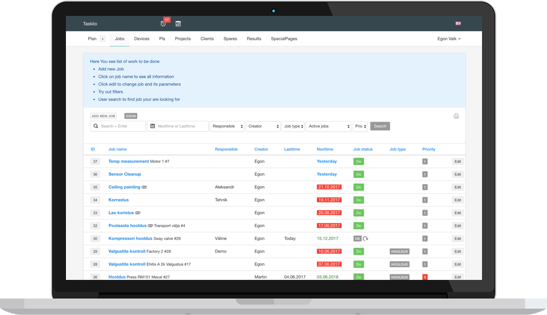Open the Pls tab
Image resolution: width=547 pixels, height=315 pixels.
(162, 39)
